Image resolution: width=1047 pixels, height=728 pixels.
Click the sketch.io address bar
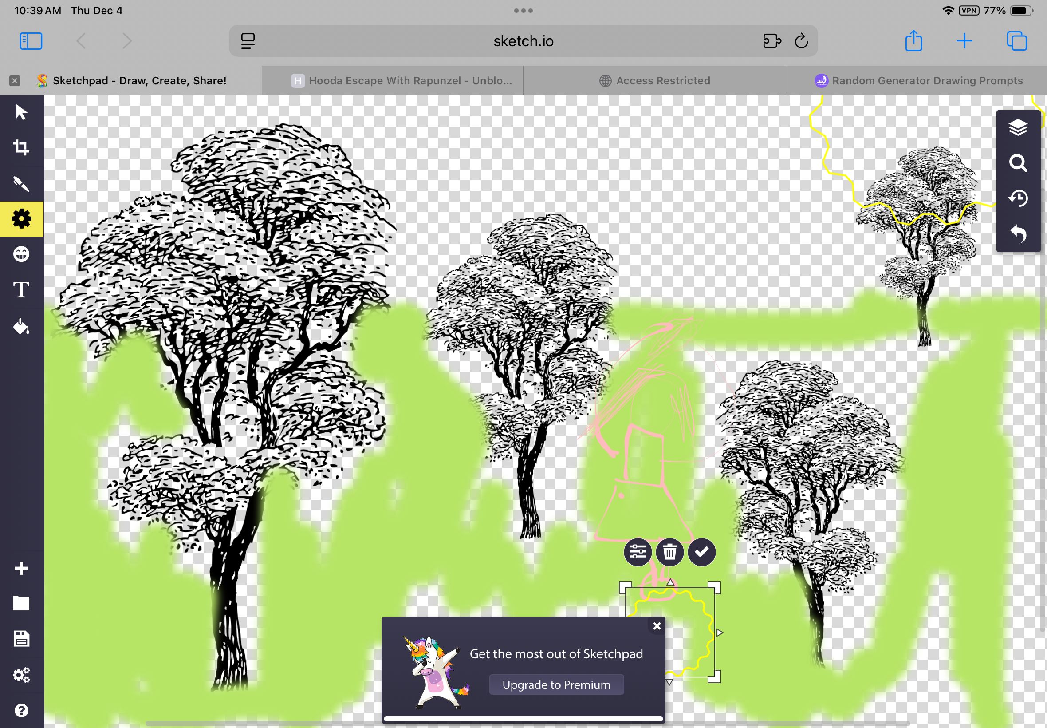pos(523,41)
